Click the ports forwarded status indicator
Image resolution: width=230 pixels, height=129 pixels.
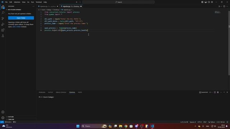point(14,122)
